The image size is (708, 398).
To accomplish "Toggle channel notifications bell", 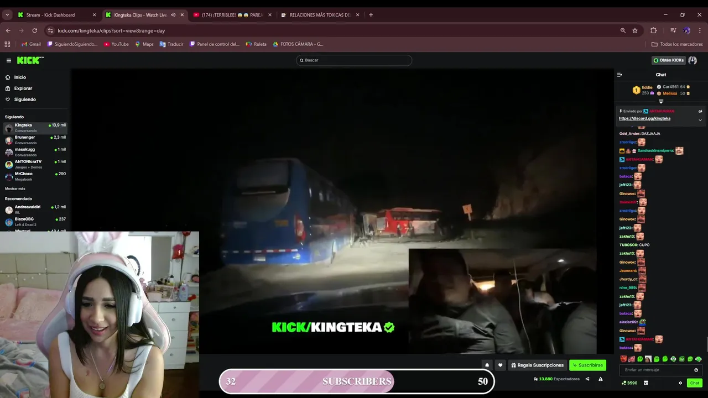I will coord(487,365).
